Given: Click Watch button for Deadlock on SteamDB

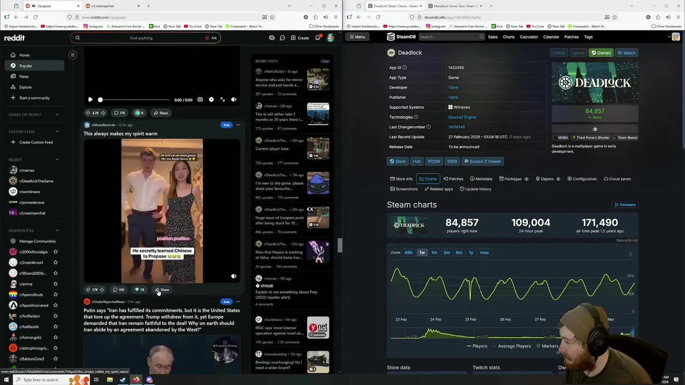Looking at the screenshot, I should pos(626,53).
